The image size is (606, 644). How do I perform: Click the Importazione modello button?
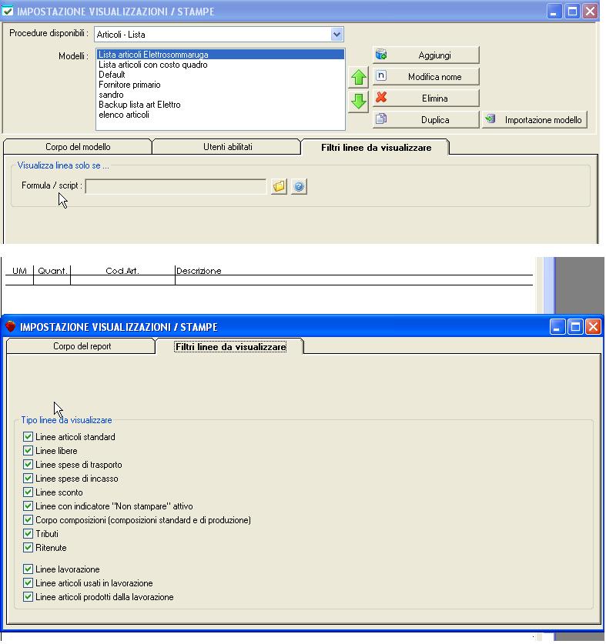pos(534,119)
